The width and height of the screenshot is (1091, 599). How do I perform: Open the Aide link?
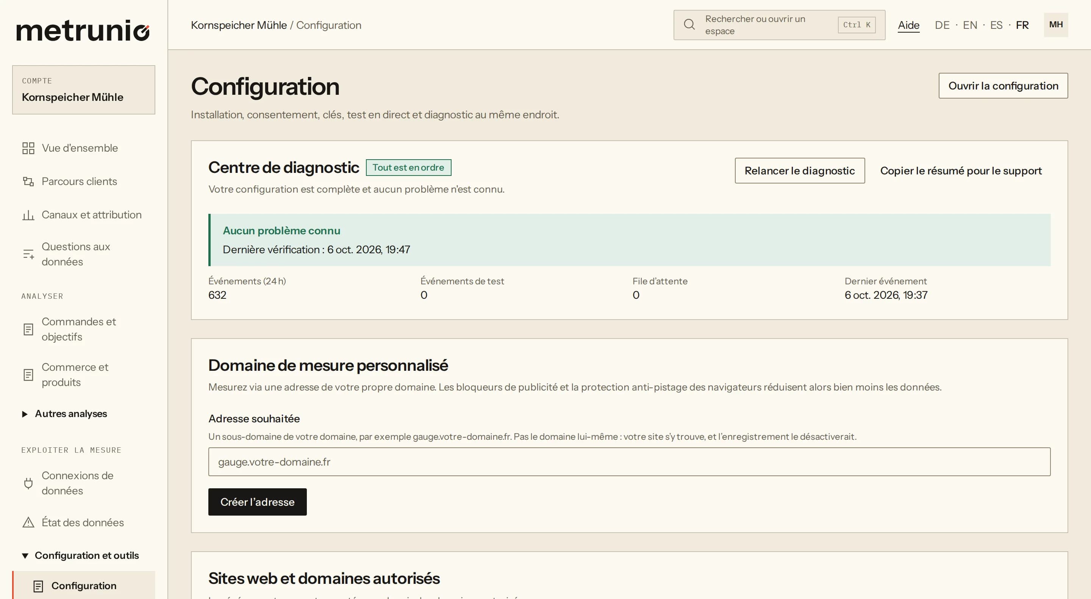point(908,25)
